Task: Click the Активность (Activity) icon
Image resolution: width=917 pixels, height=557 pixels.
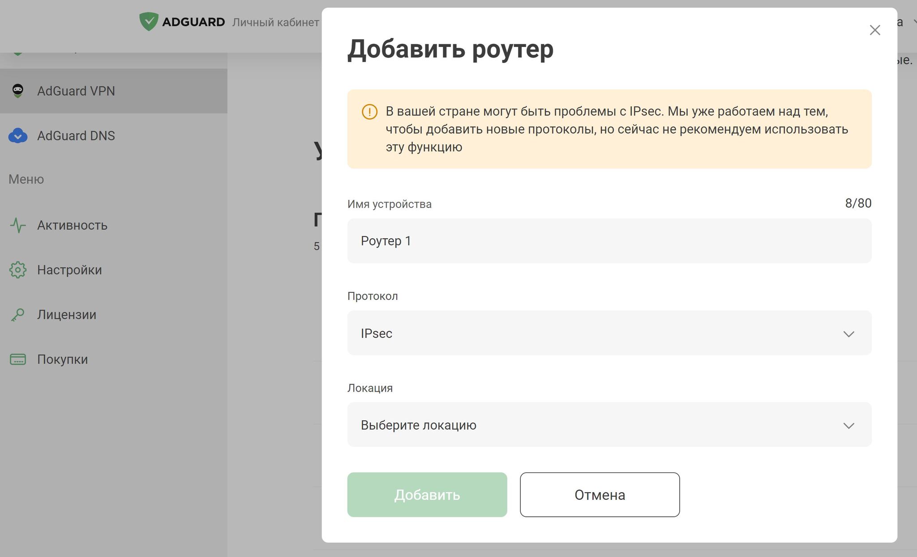Action: (18, 225)
